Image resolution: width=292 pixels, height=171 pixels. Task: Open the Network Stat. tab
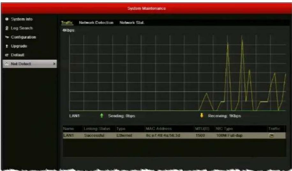(x=132, y=23)
